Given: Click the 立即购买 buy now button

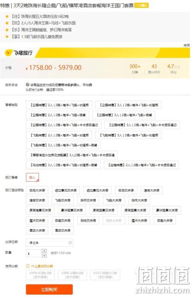Looking at the screenshot, I should 49,289.
